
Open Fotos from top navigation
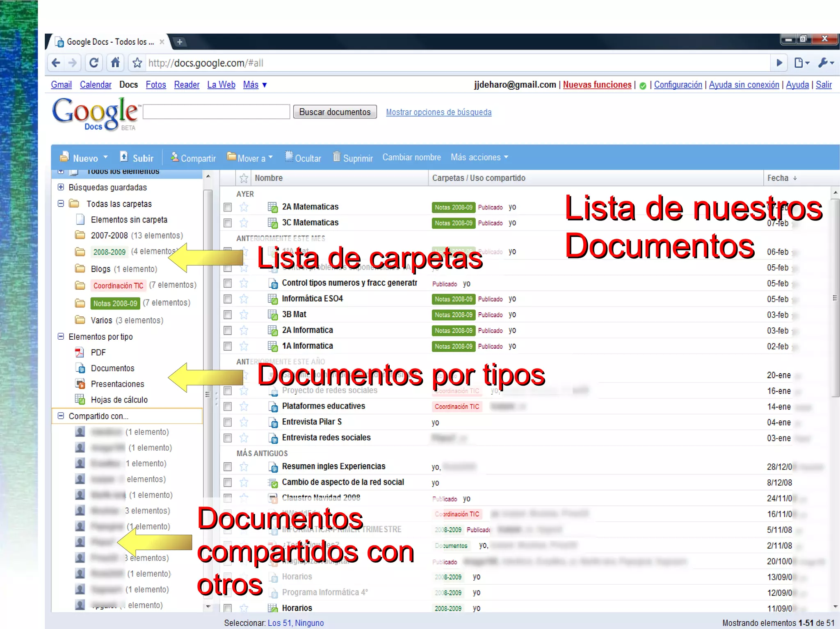156,85
